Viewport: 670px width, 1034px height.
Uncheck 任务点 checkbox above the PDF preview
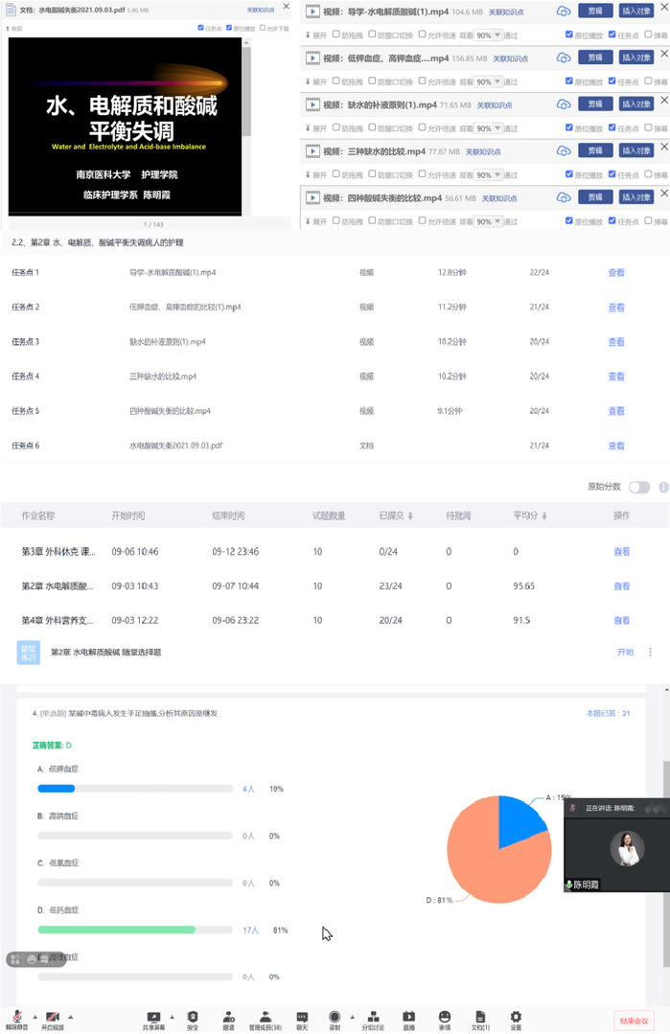[x=200, y=28]
